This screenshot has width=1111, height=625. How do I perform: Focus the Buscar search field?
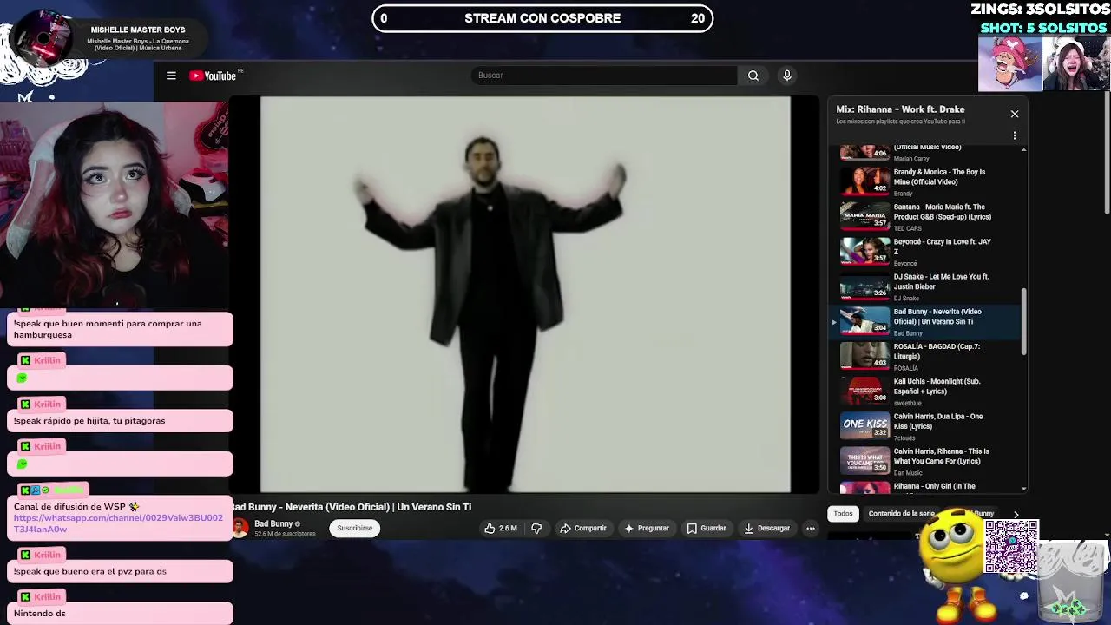(604, 76)
